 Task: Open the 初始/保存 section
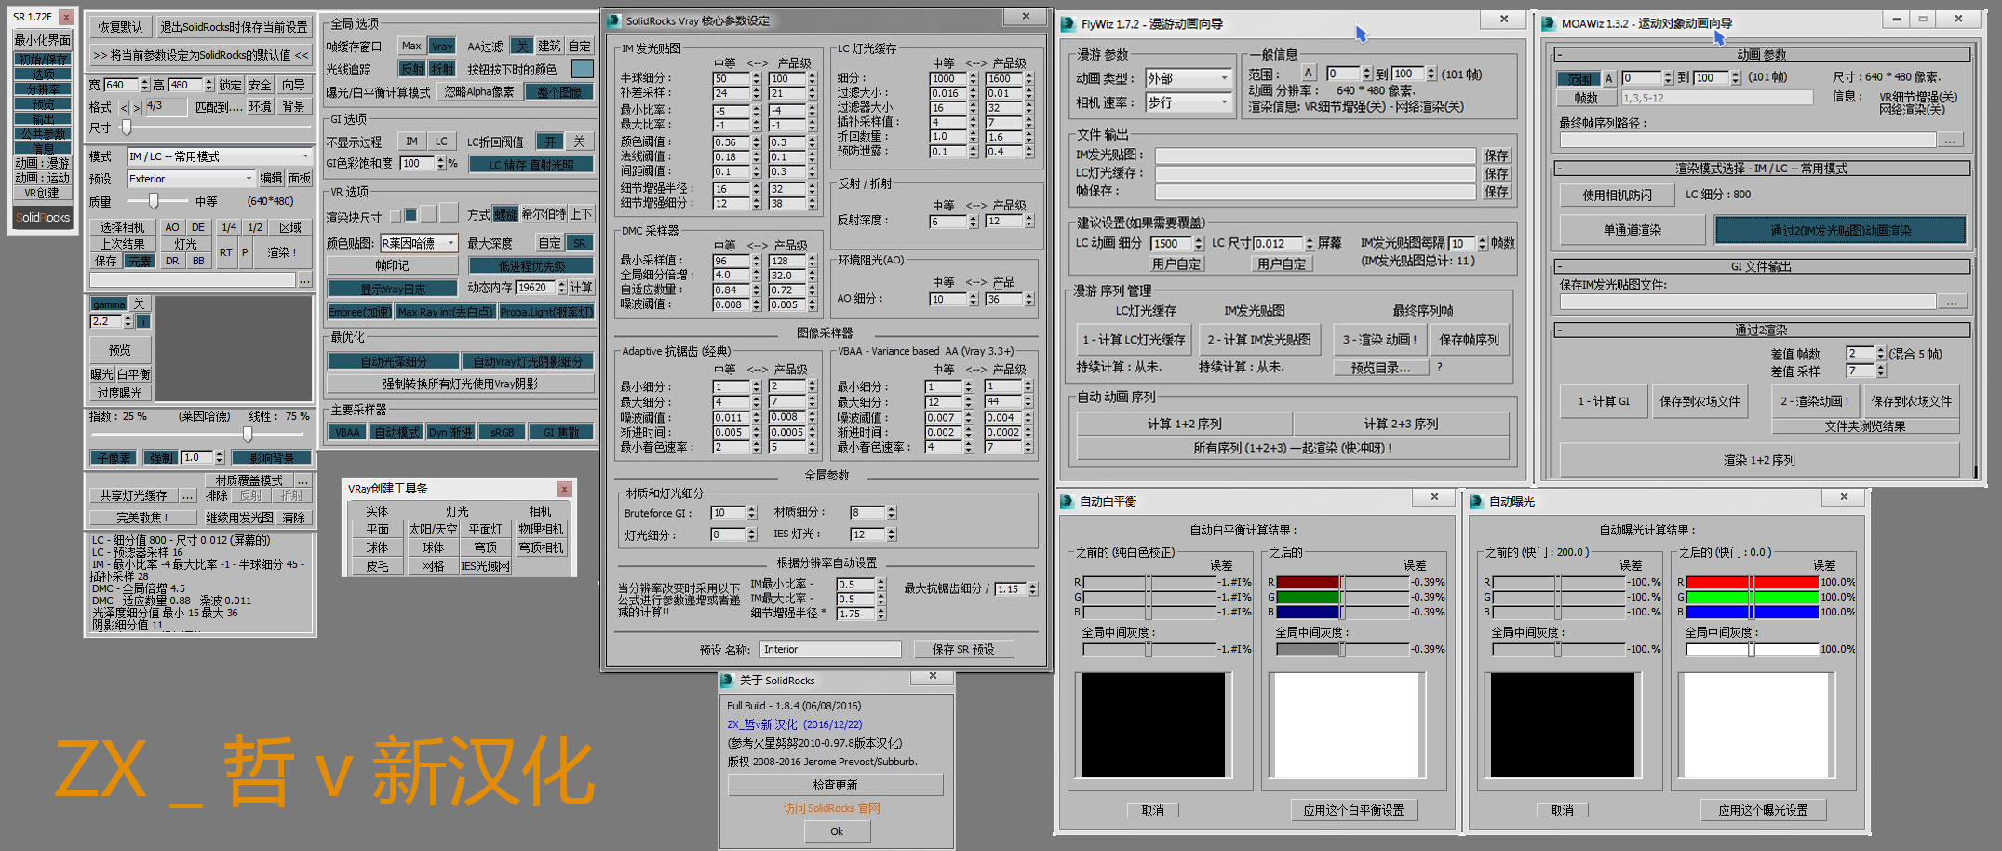[43, 59]
